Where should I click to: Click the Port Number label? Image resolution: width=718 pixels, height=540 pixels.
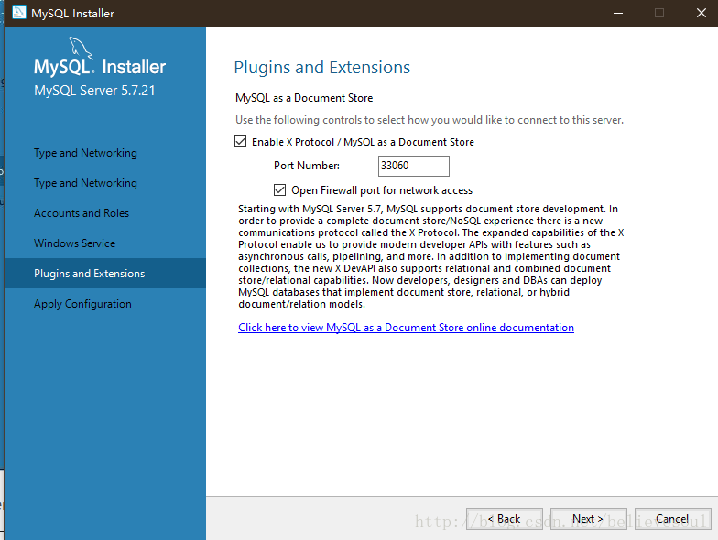(306, 166)
